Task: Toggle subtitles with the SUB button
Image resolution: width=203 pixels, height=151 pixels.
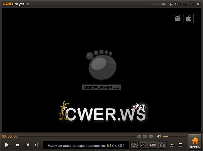Action: coord(153,145)
